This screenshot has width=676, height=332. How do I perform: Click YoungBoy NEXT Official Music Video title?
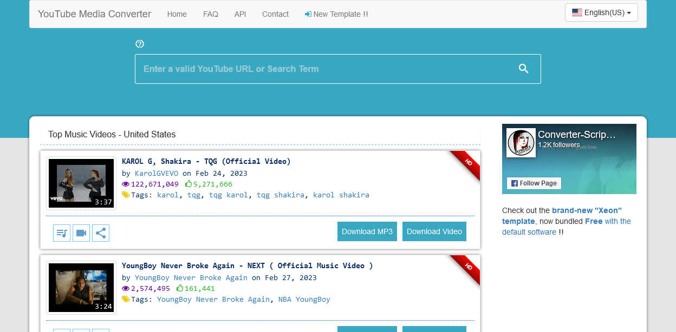coord(248,265)
